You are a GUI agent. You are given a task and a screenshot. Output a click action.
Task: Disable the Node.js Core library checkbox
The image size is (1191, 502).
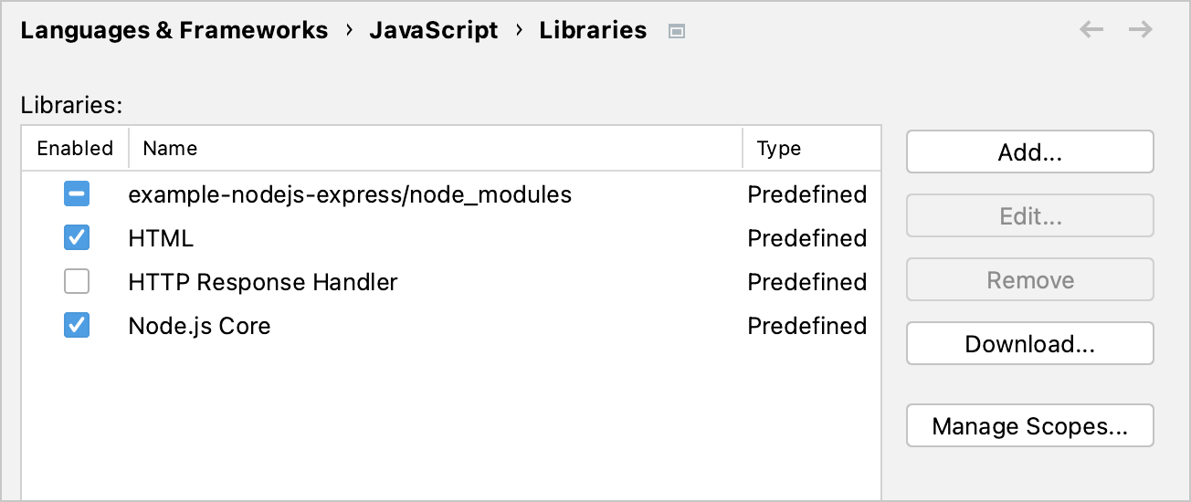[x=77, y=326]
